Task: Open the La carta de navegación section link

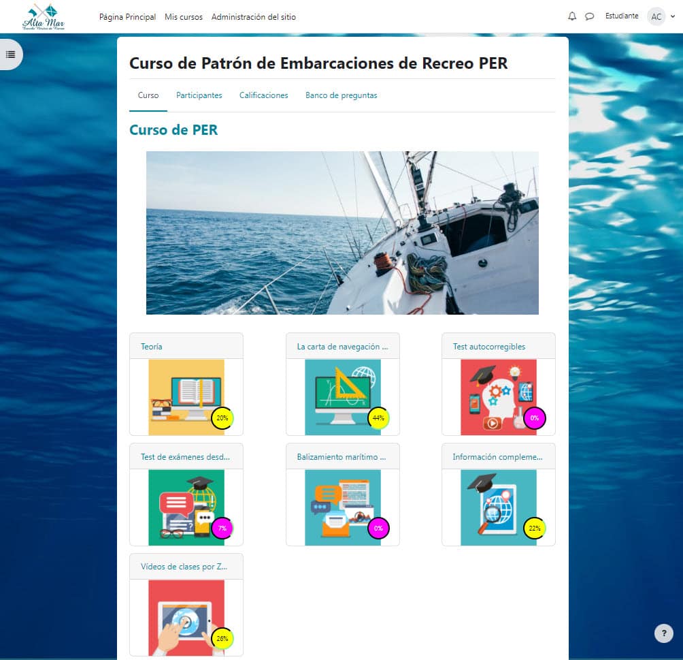Action: pyautogui.click(x=342, y=346)
